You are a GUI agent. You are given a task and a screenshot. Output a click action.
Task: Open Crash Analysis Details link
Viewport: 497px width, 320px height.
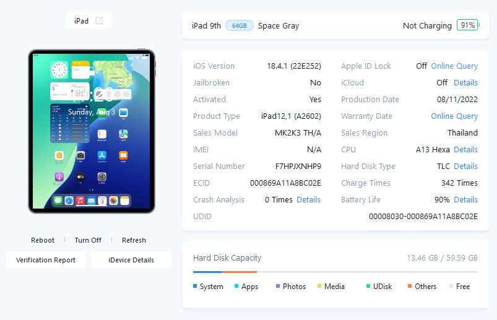pos(308,199)
